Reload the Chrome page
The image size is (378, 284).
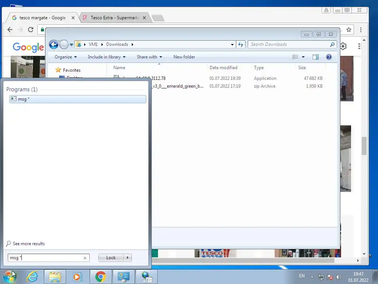pos(31,30)
